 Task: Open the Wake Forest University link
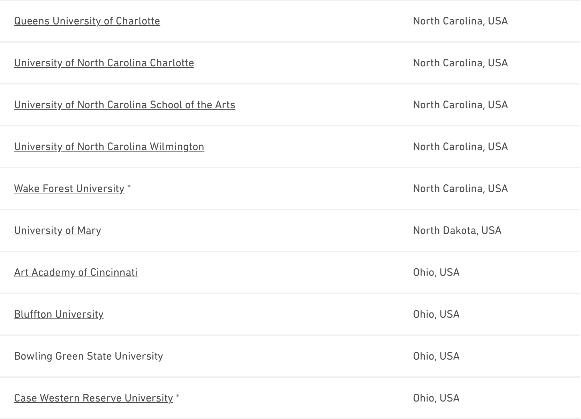(69, 189)
